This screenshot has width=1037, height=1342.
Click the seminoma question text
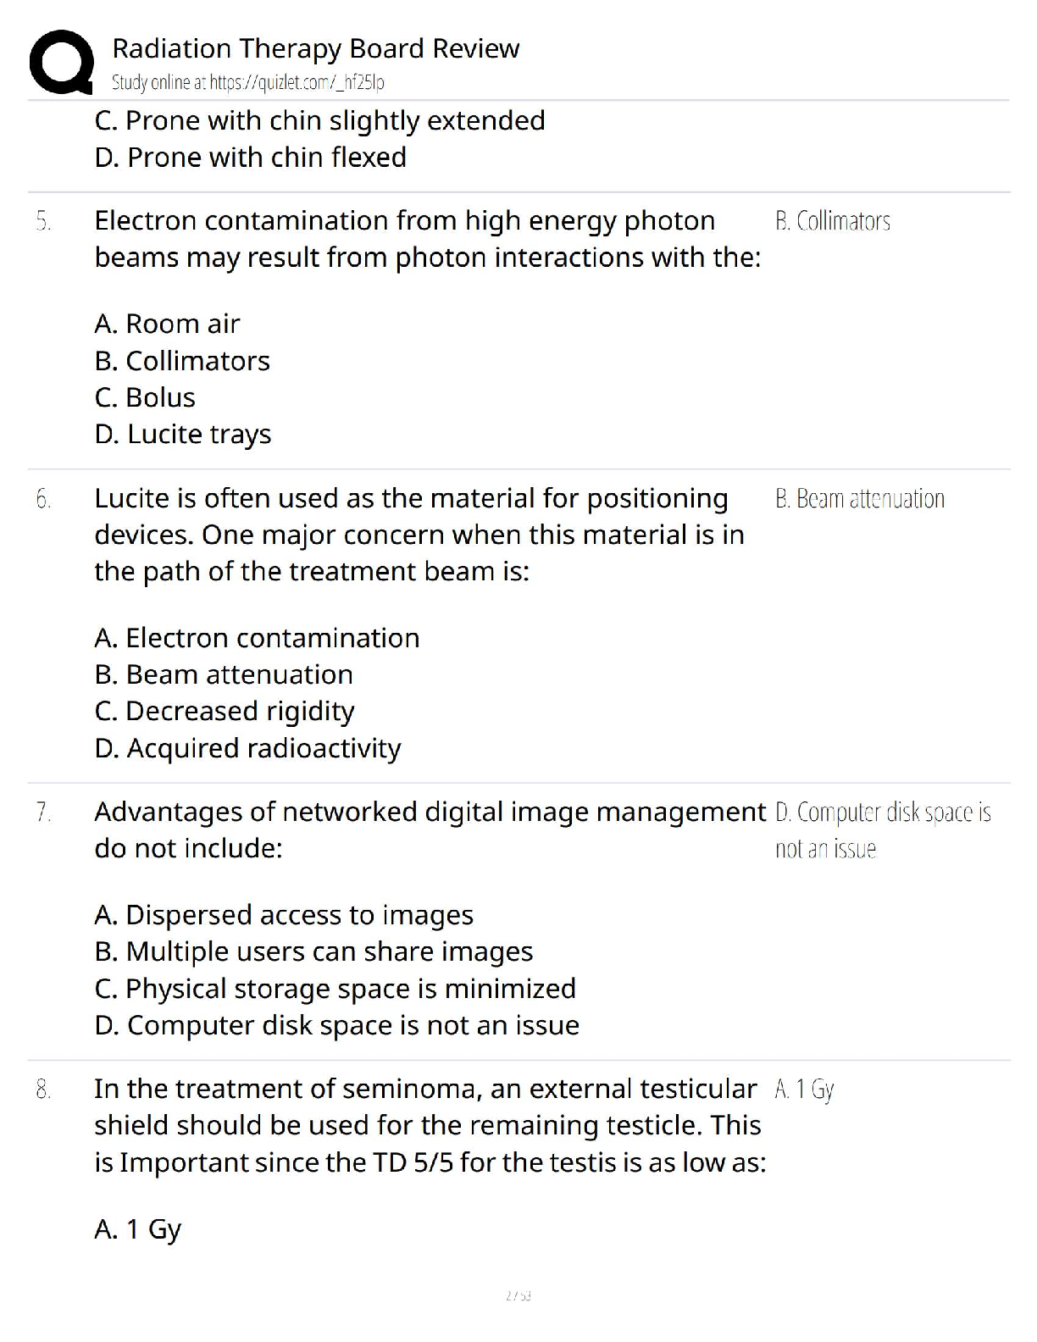pyautogui.click(x=430, y=1125)
